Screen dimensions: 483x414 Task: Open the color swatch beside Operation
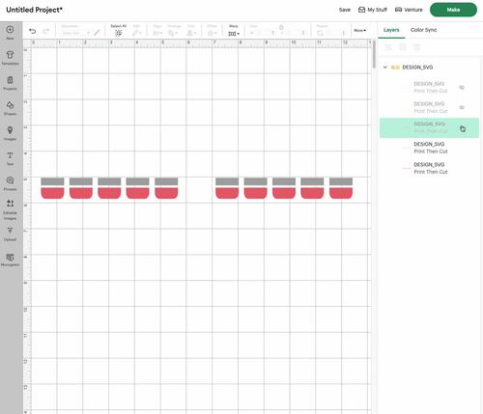pyautogui.click(x=97, y=33)
